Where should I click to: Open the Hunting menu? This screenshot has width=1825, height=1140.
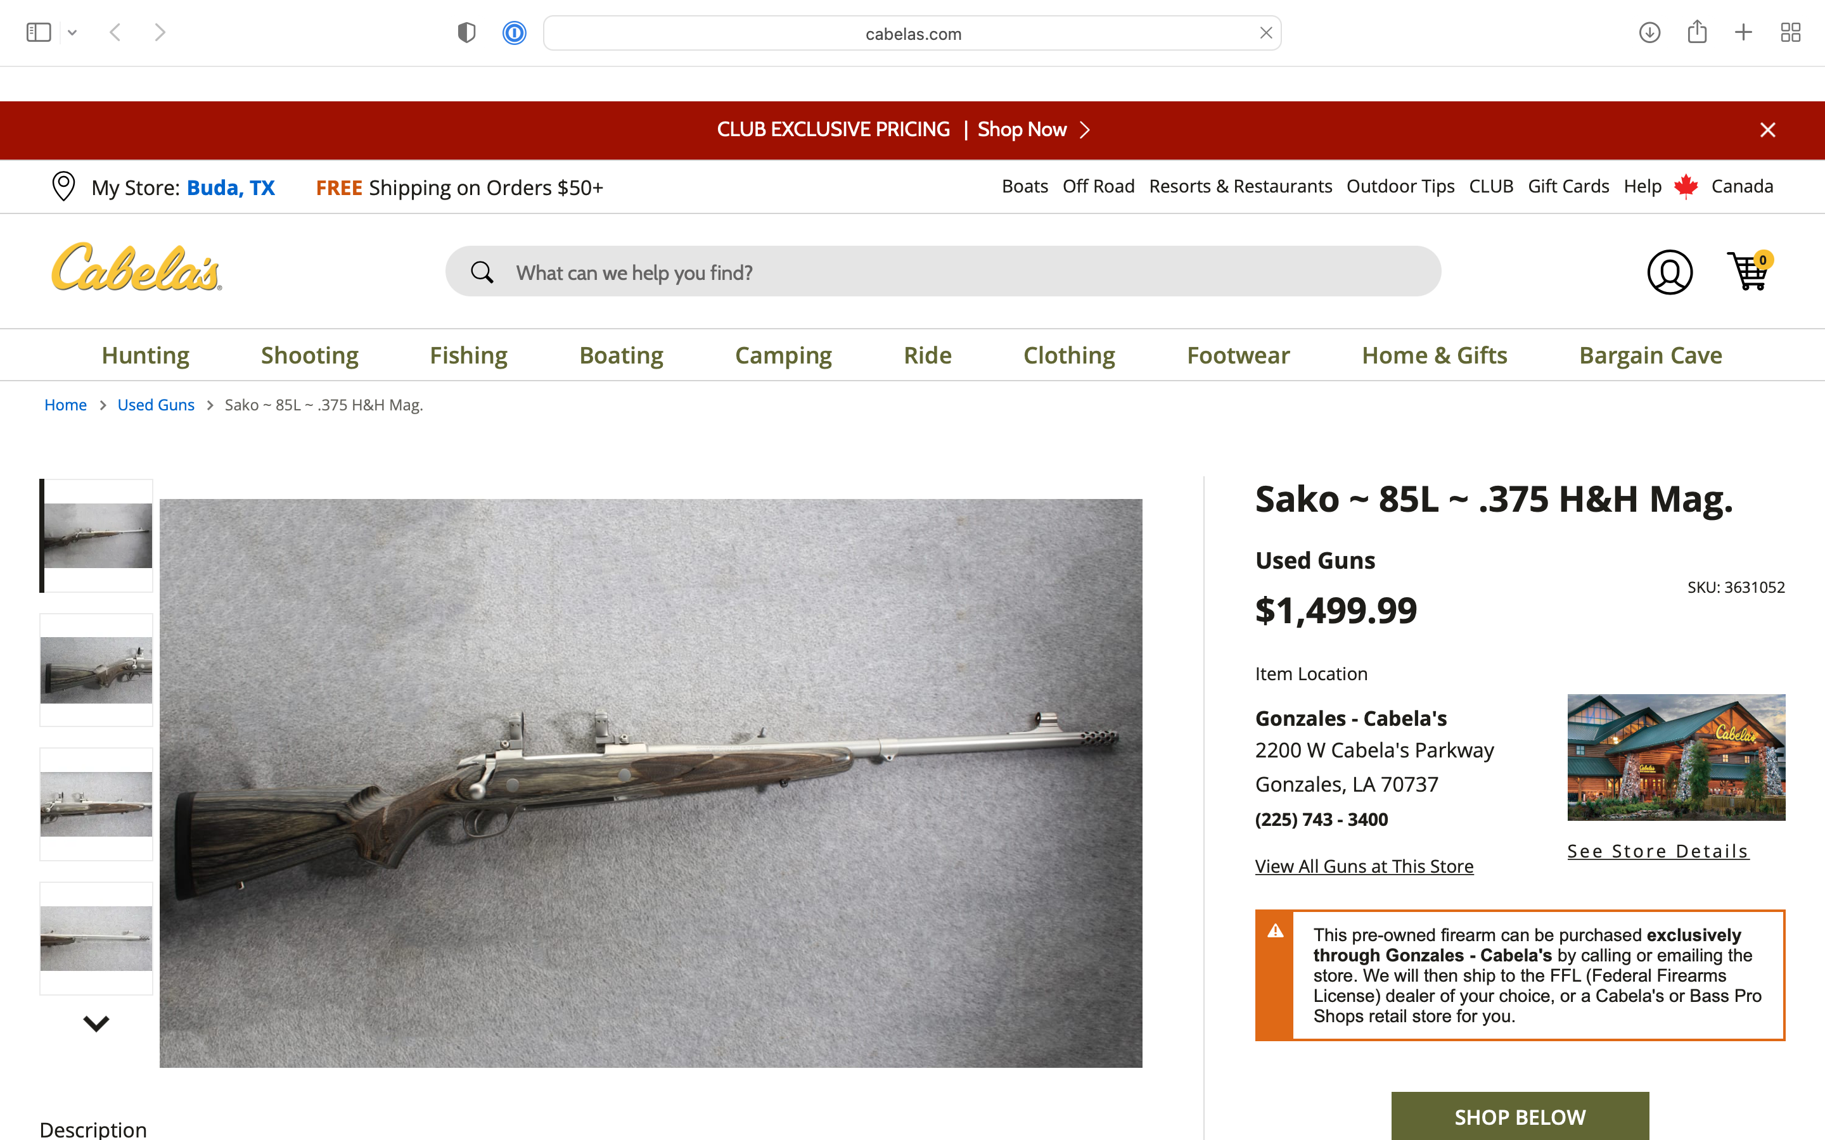pos(146,355)
